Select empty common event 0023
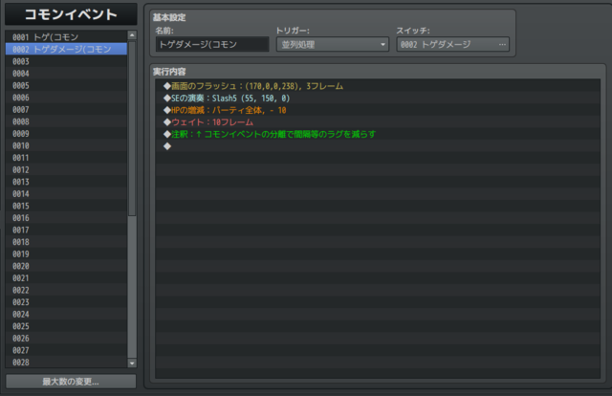 pos(66,302)
